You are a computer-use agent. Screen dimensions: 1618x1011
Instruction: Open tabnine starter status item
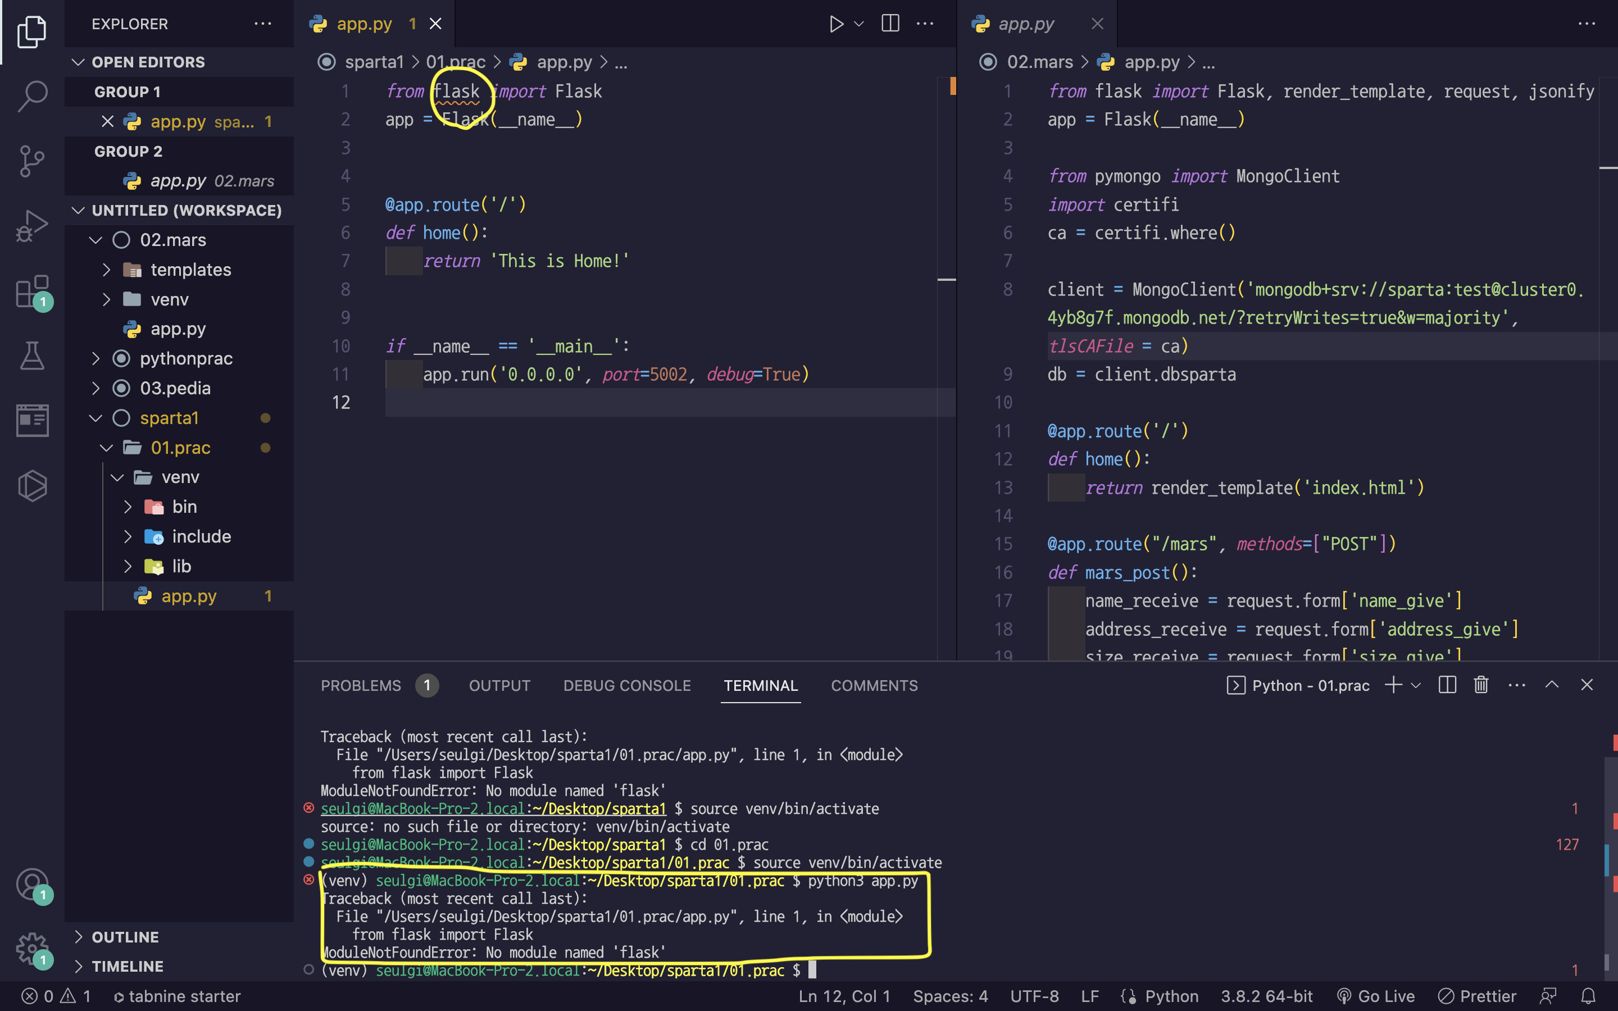(x=177, y=996)
